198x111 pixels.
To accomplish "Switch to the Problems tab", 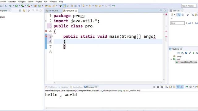I will coord(51,87).
